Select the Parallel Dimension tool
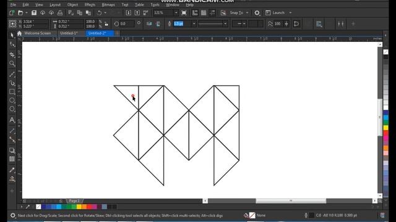Screen dimensions: 396x222 pos(12,131)
